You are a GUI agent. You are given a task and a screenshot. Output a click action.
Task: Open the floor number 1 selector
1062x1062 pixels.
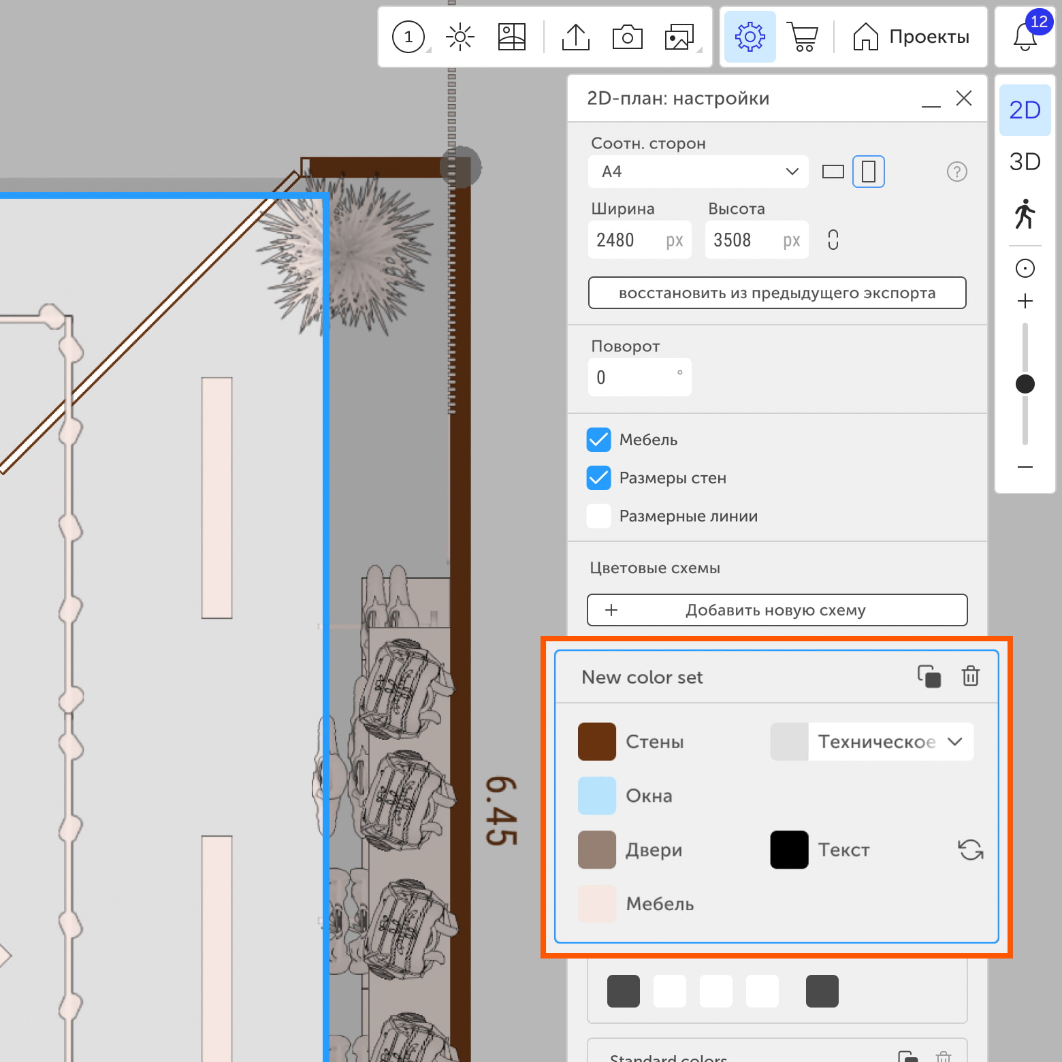(x=409, y=37)
